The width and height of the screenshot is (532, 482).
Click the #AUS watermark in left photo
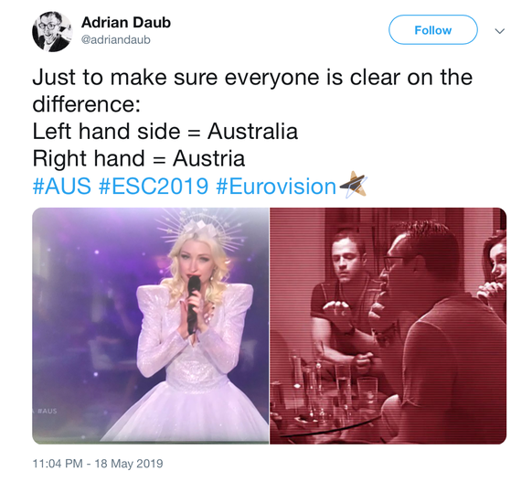[48, 411]
